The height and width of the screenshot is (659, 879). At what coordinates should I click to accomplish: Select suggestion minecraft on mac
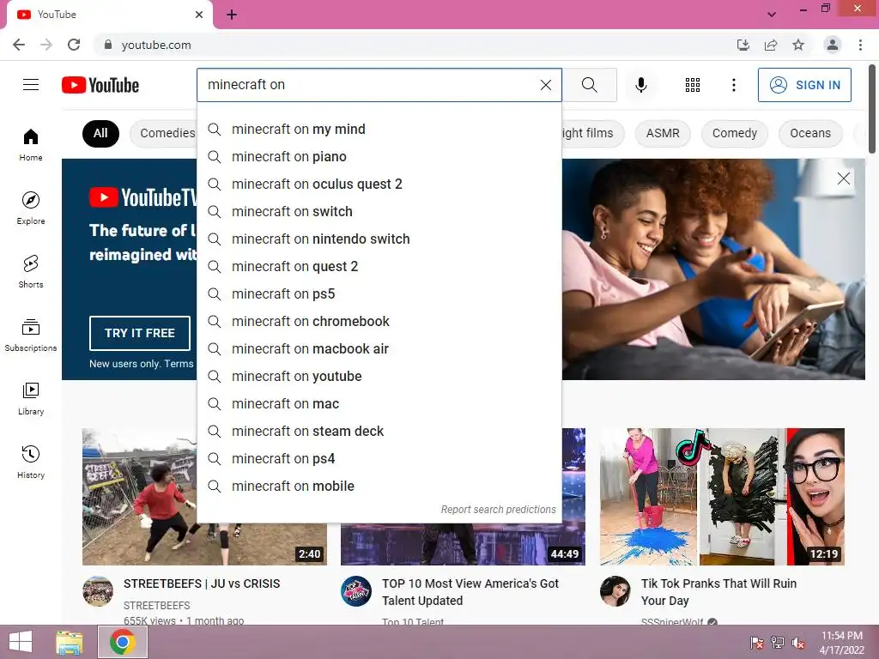(379, 403)
